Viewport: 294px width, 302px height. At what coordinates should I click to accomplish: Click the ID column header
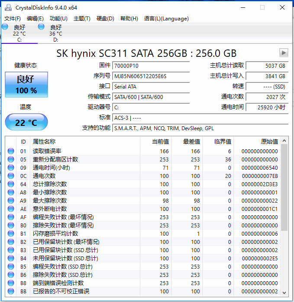coord(23,141)
